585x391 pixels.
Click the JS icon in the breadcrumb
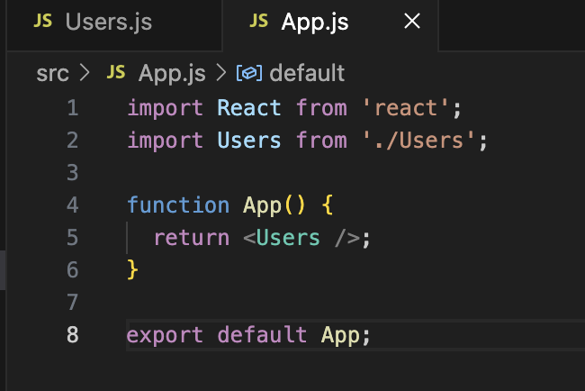click(116, 72)
